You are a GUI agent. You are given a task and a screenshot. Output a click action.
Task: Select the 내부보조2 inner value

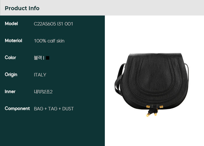click(x=43, y=92)
